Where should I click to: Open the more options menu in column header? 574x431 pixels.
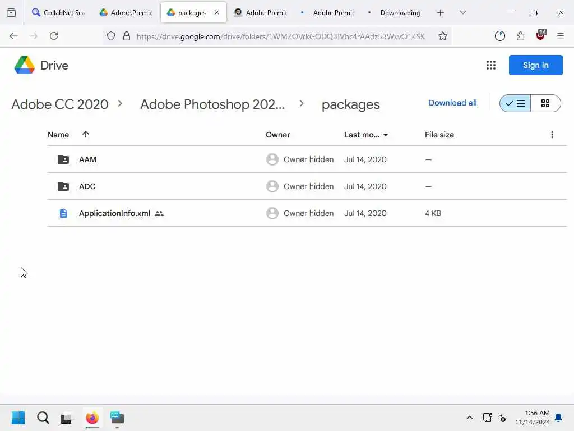coord(552,135)
